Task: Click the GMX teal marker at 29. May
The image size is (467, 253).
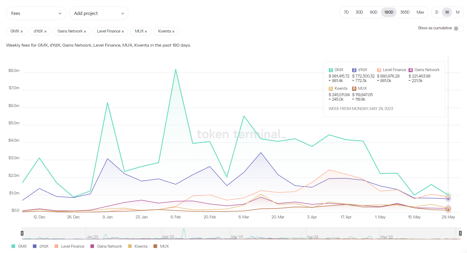Action: (x=448, y=195)
